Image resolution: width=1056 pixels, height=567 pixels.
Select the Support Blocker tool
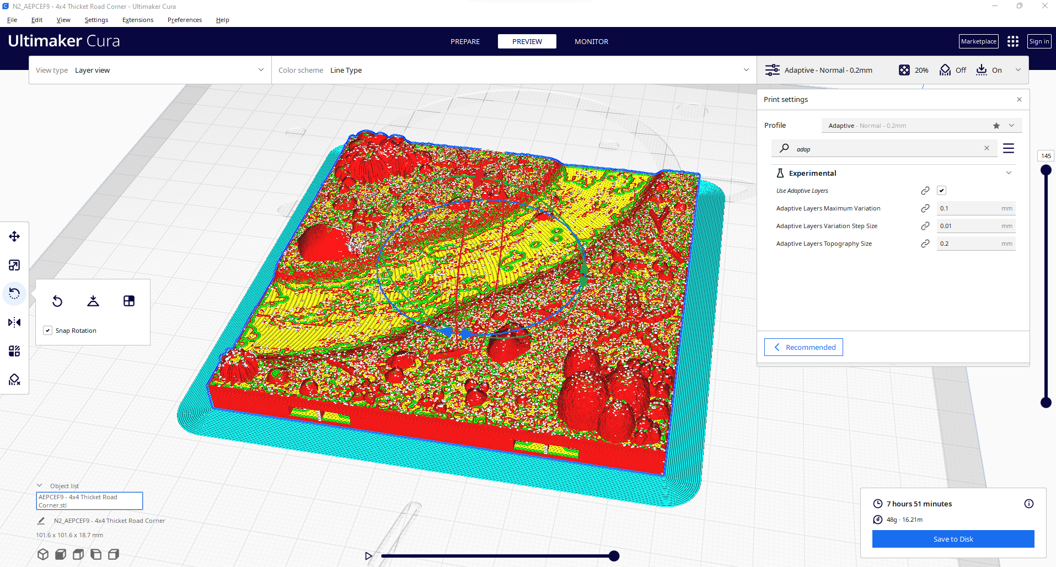tap(14, 380)
